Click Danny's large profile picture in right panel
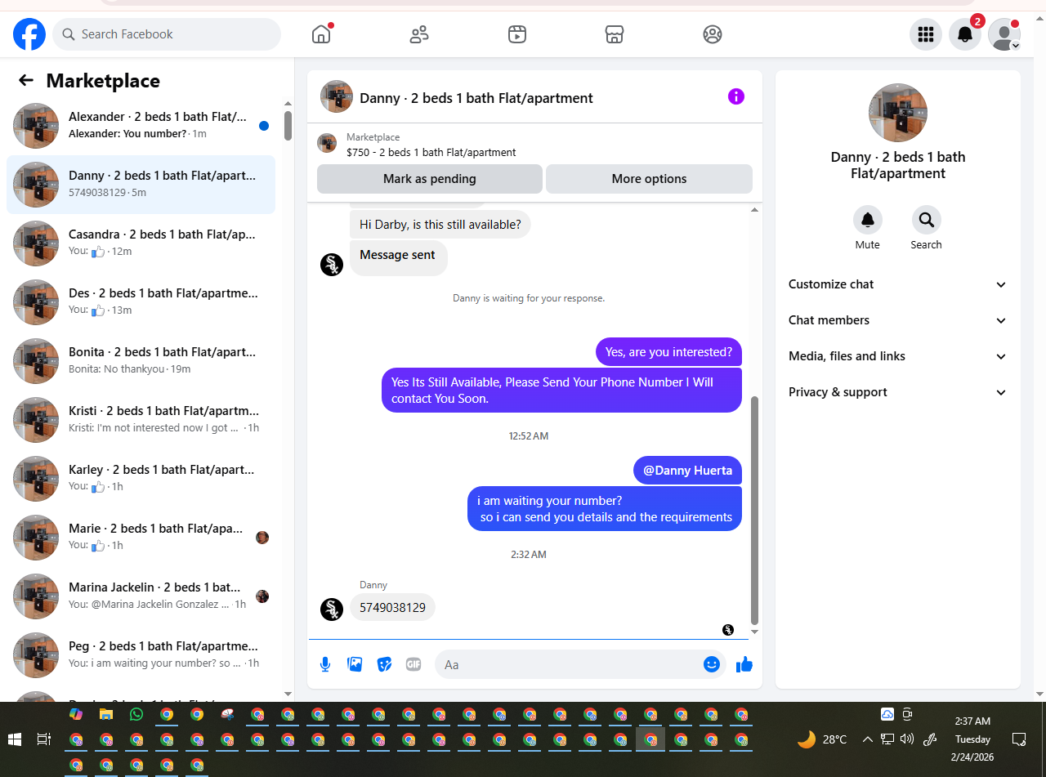 tap(898, 113)
